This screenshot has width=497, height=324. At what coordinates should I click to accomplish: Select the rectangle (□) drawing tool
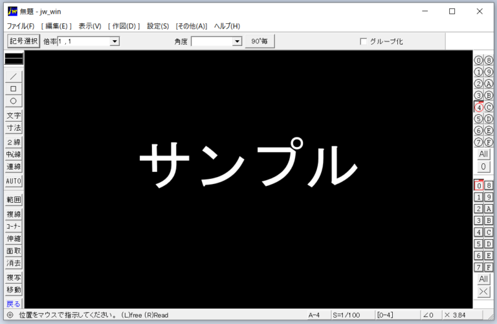pos(14,88)
